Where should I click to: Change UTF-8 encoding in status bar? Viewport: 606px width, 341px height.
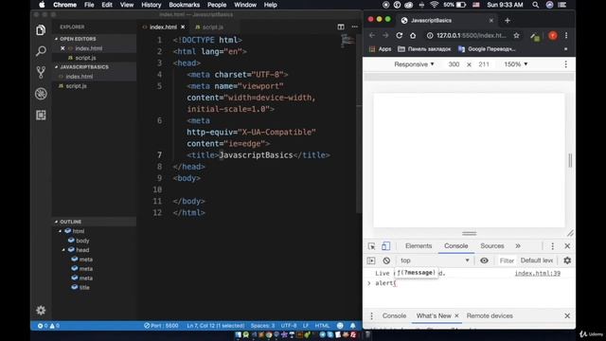(x=289, y=326)
